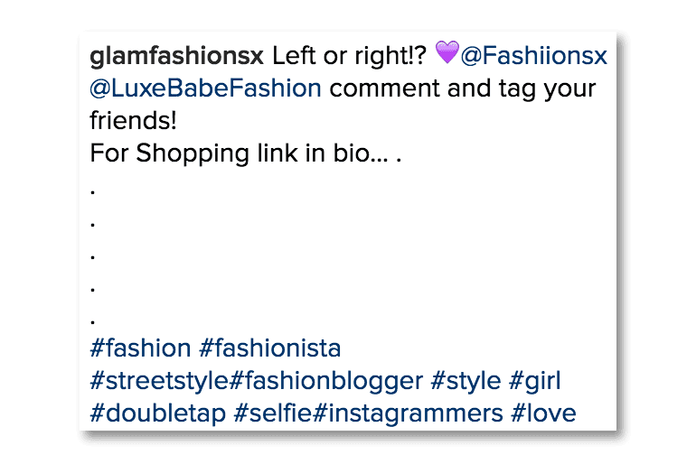
Task: View posts tagged #doubletap
Action: [x=156, y=413]
